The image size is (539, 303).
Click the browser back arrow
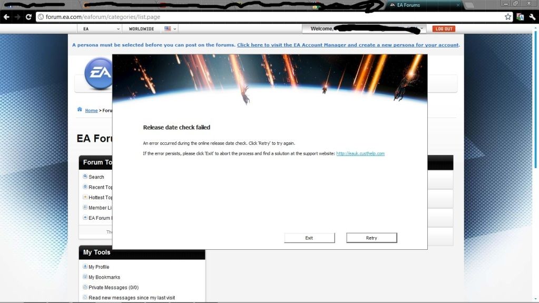coord(6,17)
